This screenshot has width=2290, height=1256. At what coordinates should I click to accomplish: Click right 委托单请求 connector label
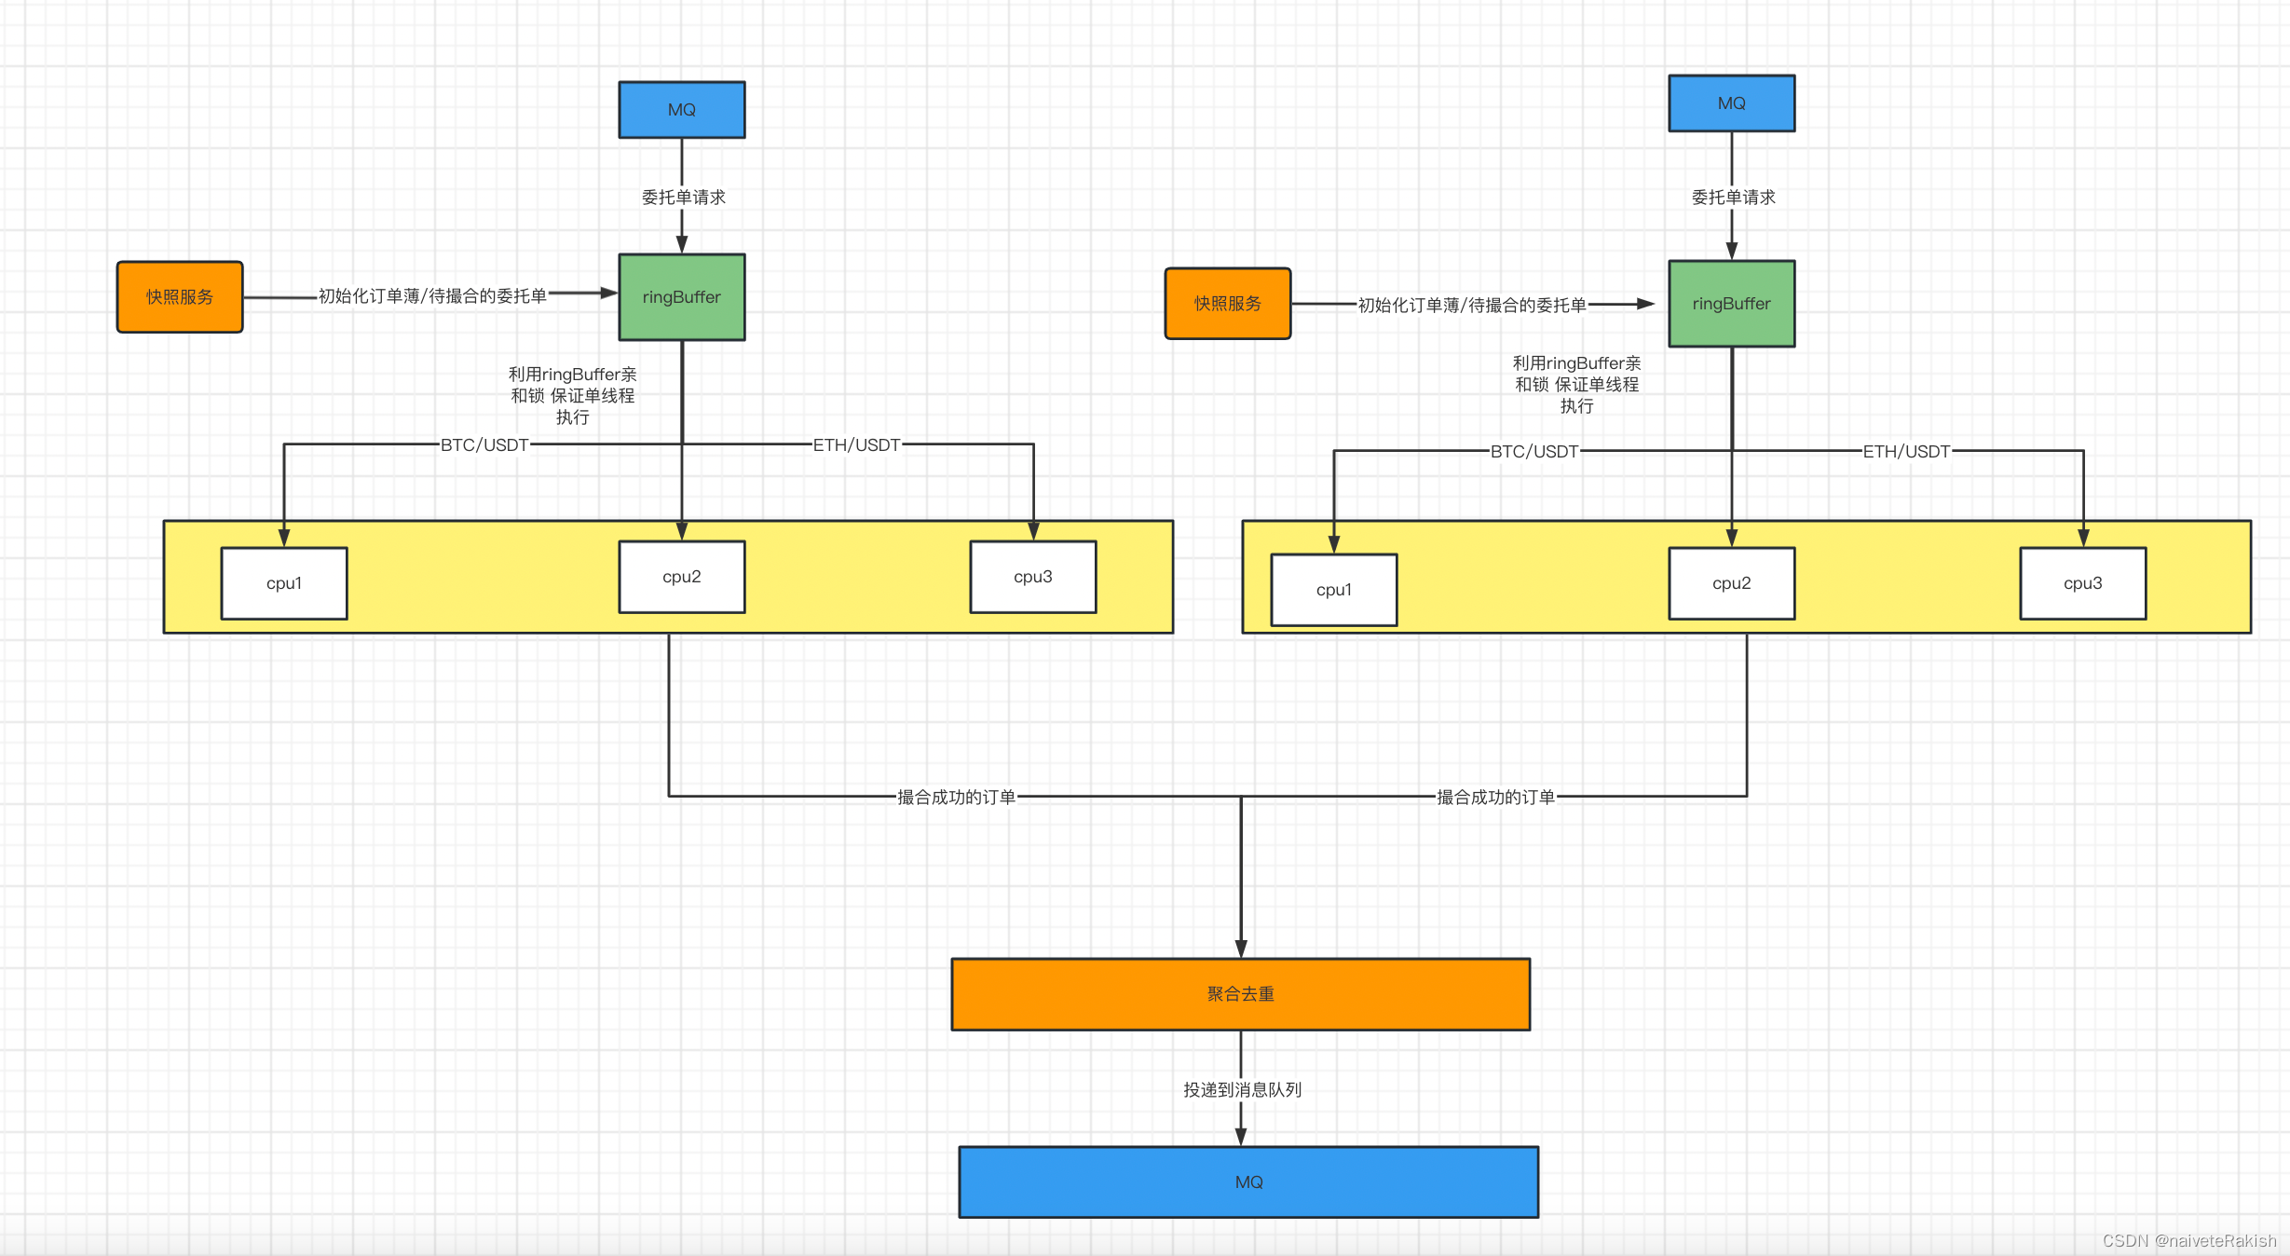click(1733, 198)
